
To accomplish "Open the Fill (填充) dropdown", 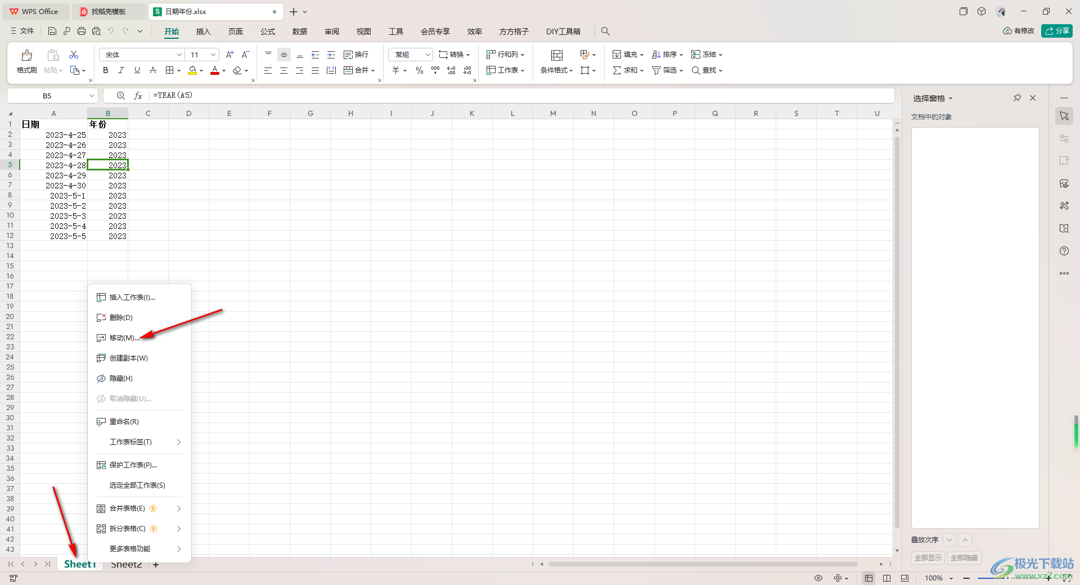I will tap(628, 55).
